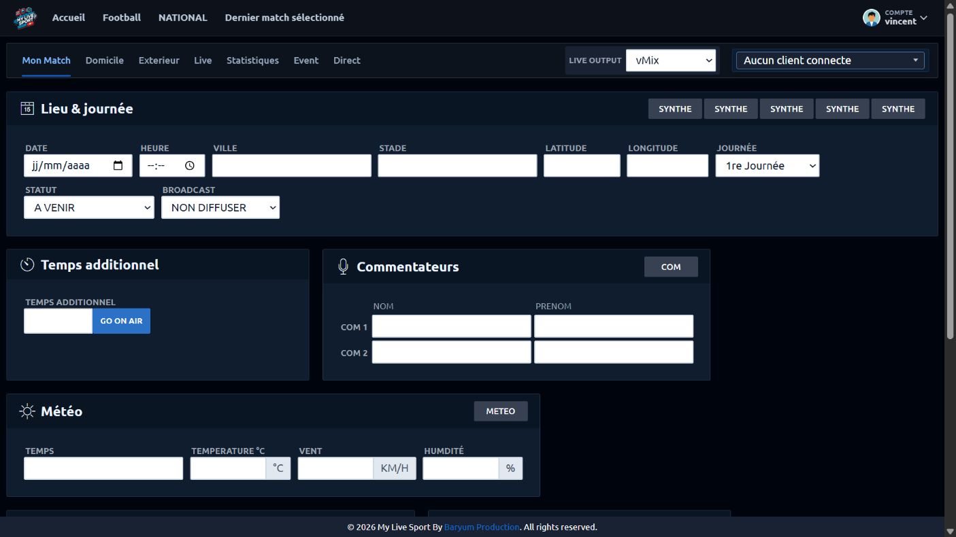Click the sun icon beside Météo
This screenshot has height=537, width=956.
click(27, 411)
